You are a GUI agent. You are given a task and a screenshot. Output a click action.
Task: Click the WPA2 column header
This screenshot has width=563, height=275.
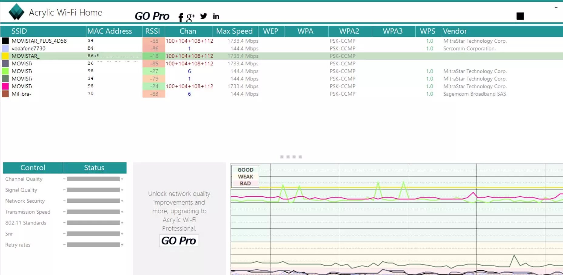click(350, 31)
